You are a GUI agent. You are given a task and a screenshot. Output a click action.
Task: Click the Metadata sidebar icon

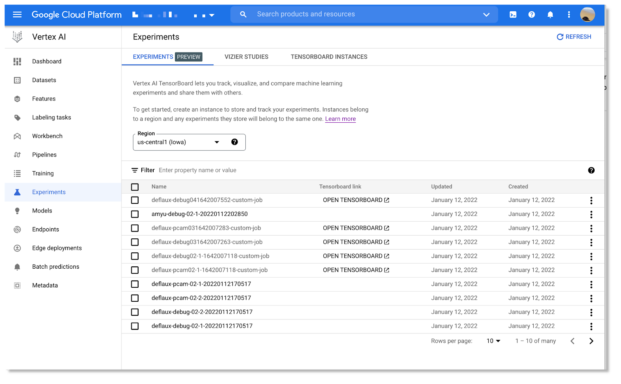(x=17, y=285)
